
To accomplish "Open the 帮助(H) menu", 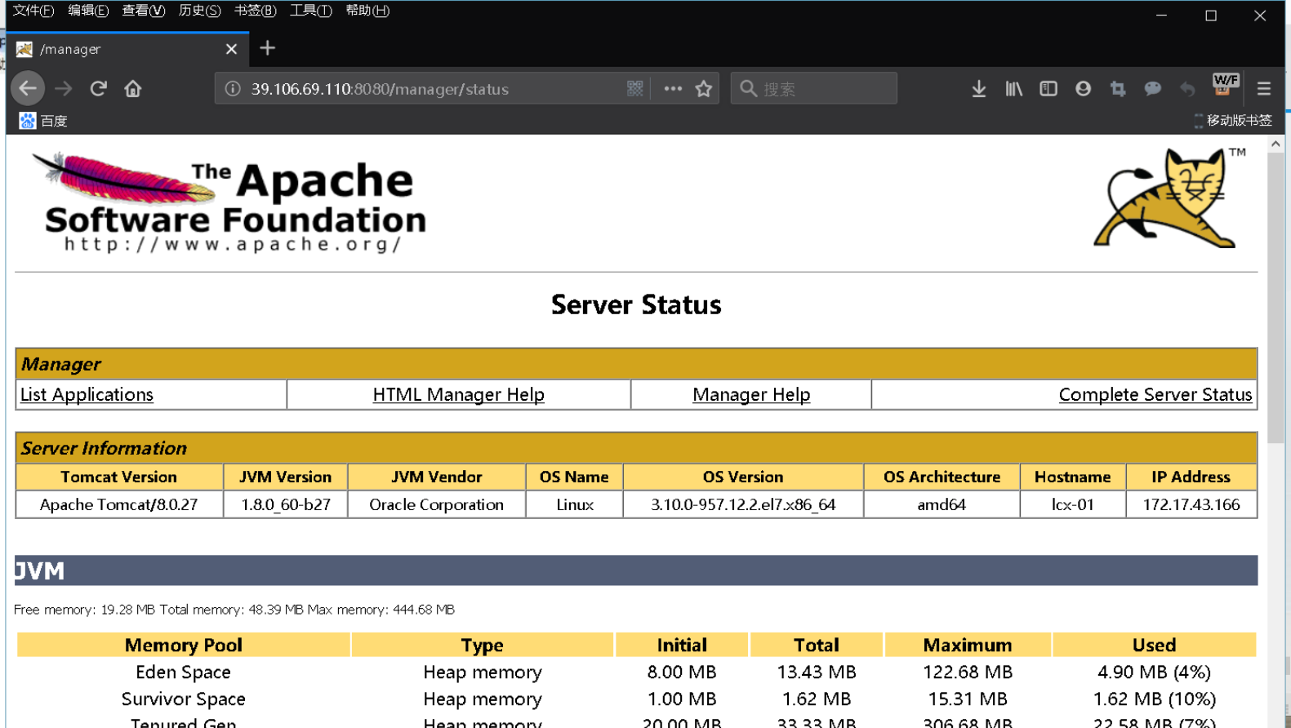I will [x=367, y=11].
